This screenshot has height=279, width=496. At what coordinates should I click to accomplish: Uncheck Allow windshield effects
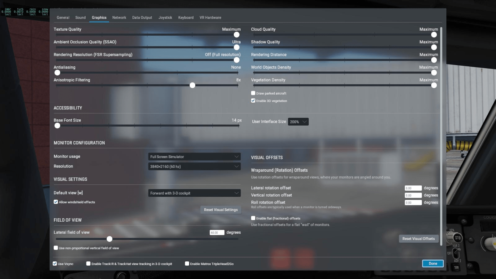[56, 202]
